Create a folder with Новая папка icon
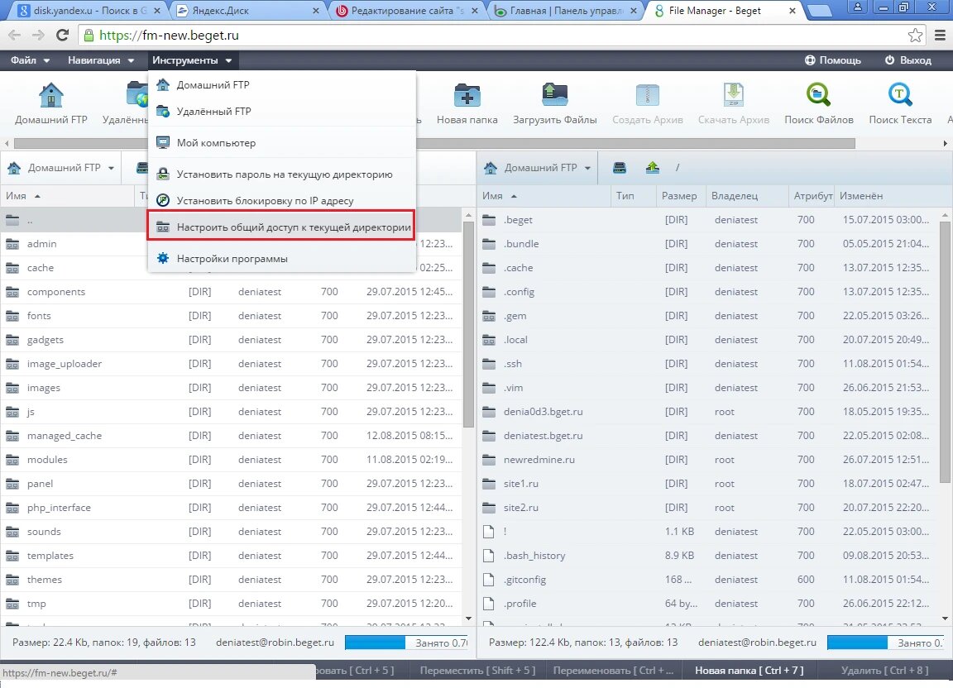953x688 pixels. [x=467, y=104]
